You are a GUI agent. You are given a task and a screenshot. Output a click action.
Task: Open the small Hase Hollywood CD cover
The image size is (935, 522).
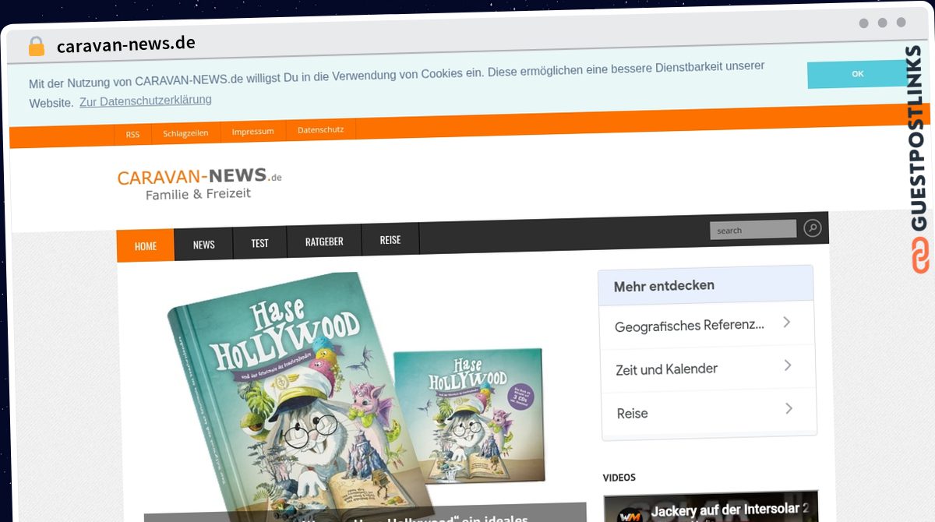coord(467,414)
